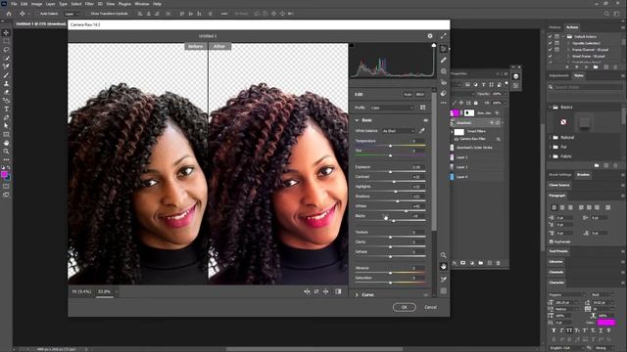The image size is (627, 352).
Task: Click the Search Styles input field
Action: [588, 87]
